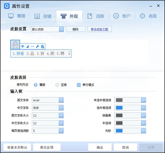Image resolution: width=165 pixels, height=153 pixels.
Task: Click candidate 1.拼音 in preview
Action: coord(18,54)
